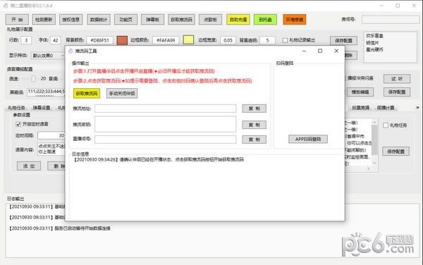The image size is (423, 265).
Task: Switch to the 投票竞猜 tab
Action: [x=360, y=108]
